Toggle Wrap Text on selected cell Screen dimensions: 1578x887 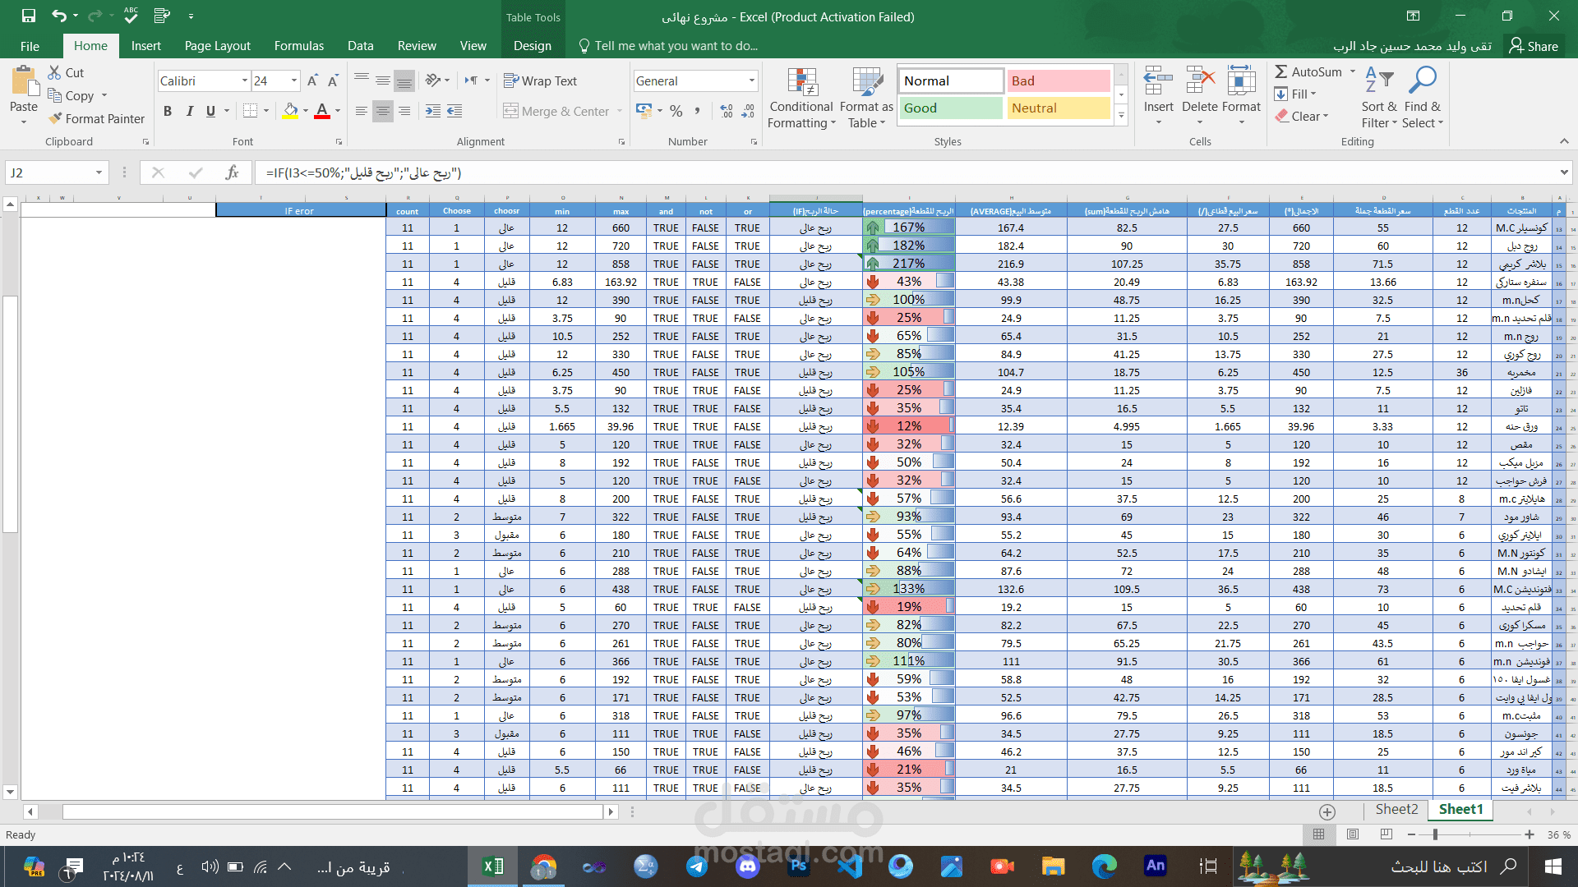(540, 80)
